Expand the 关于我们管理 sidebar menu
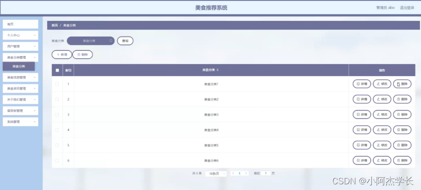 click(20, 99)
